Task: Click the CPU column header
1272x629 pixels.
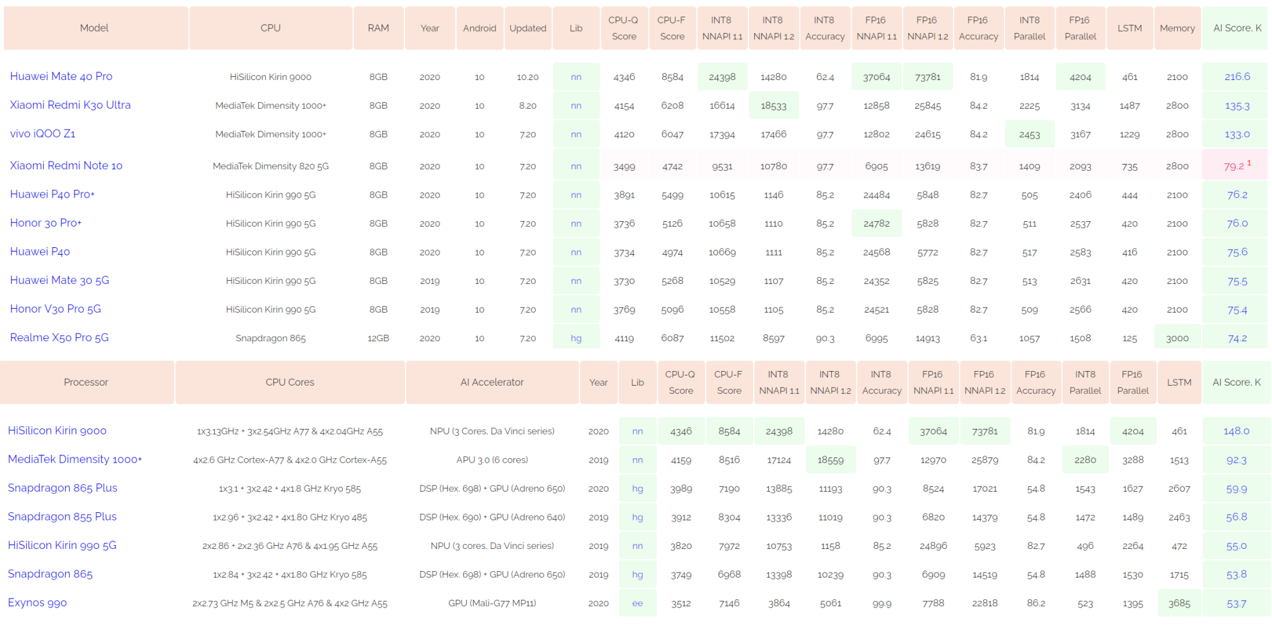Action: click(271, 28)
